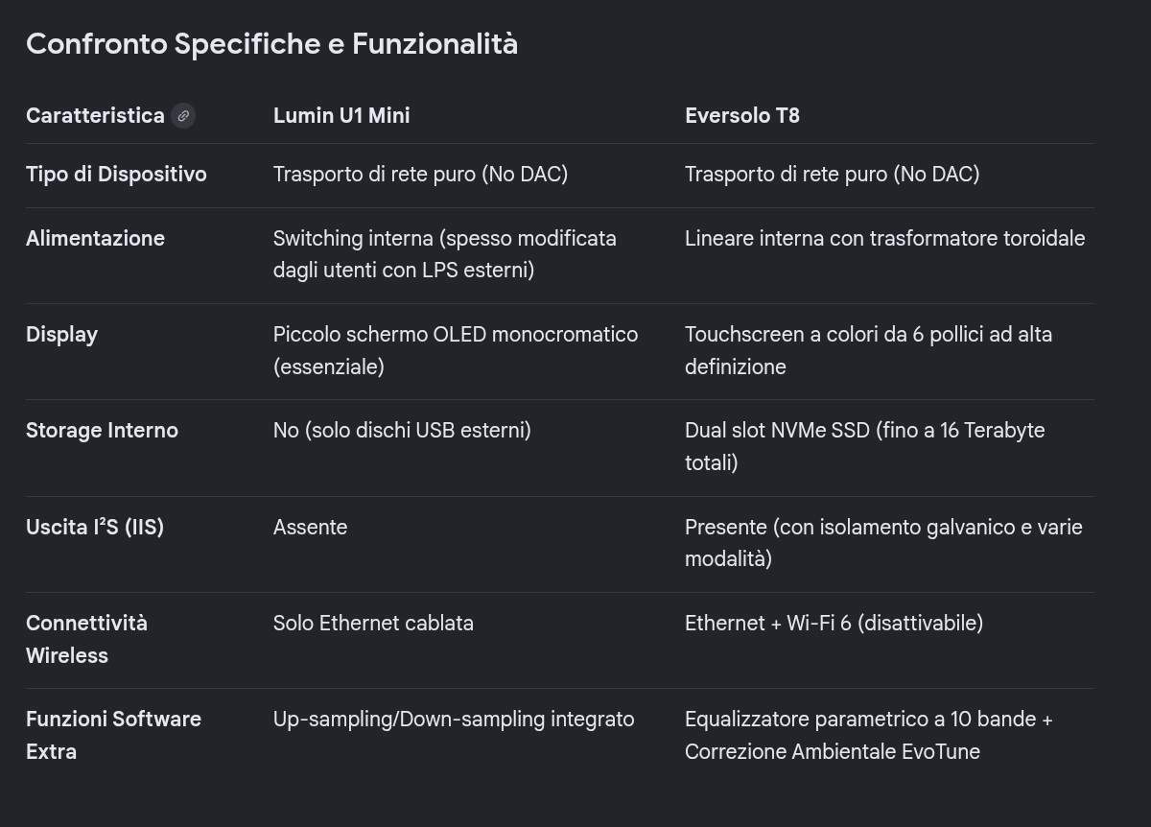Click the Caratteristica column header
This screenshot has height=827, width=1151.
pyautogui.click(x=95, y=116)
